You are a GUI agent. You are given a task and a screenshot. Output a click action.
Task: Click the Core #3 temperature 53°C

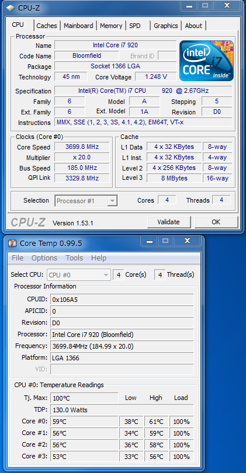click(x=84, y=457)
